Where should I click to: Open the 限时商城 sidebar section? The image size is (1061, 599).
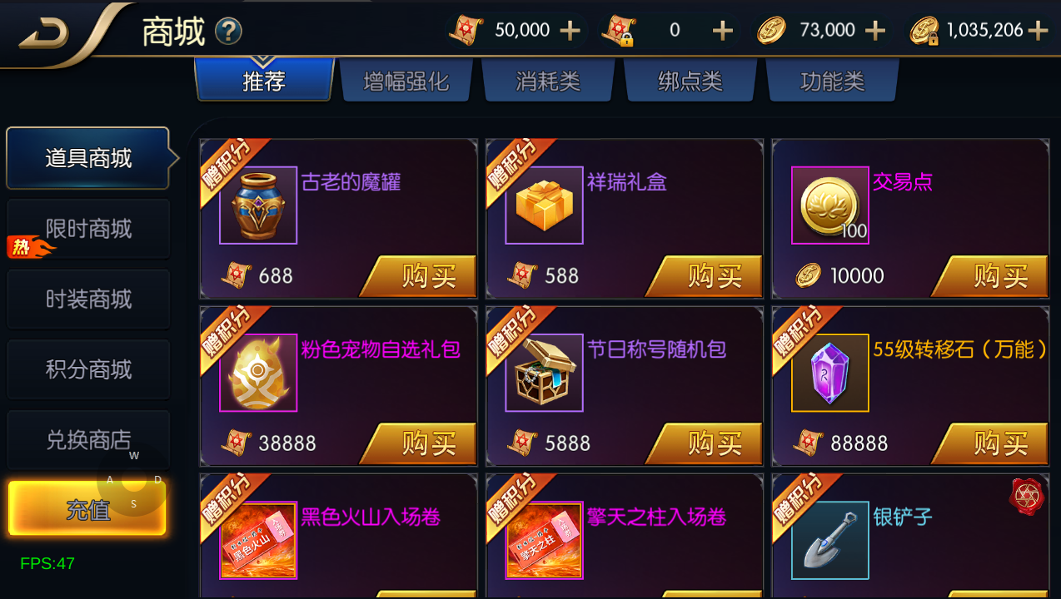[x=88, y=229]
